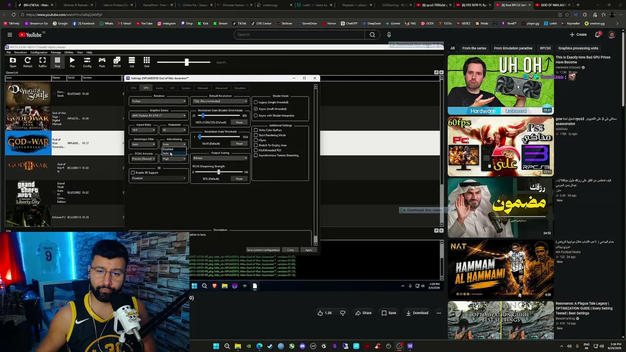Screen dimensions: 626x352
Task: Open the YouTube hamburger guide menu
Action: click(9, 35)
